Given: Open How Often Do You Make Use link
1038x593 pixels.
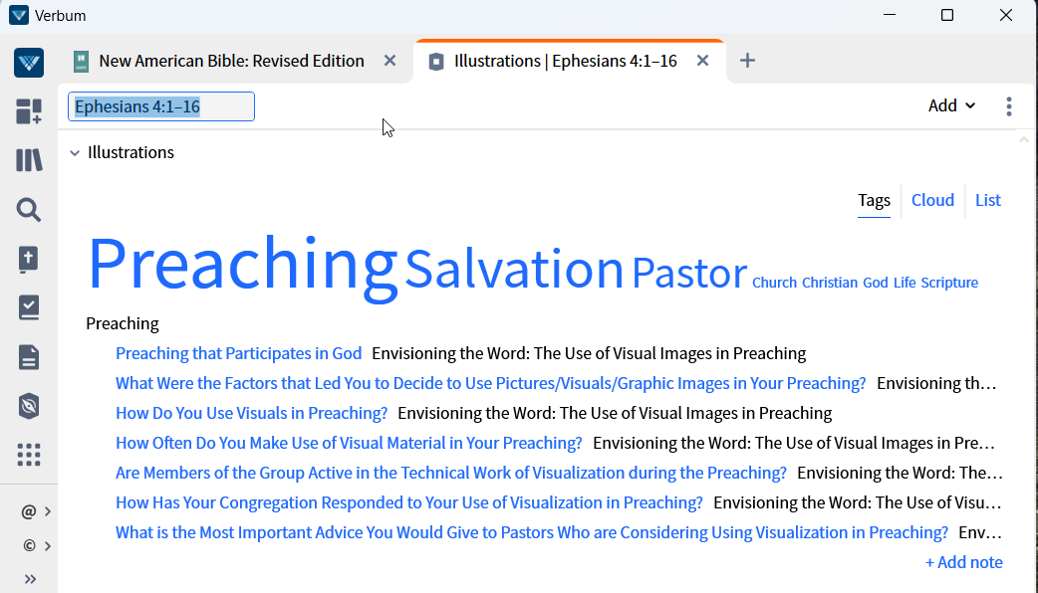Looking at the screenshot, I should click(x=349, y=443).
